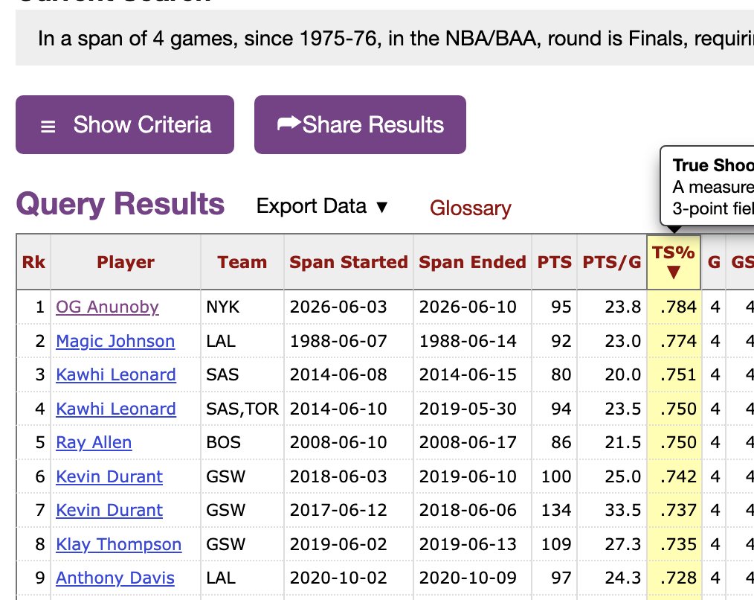Open Kawhi Leonard link in row 3
Viewport: 754px width, 600px height.
[116, 374]
